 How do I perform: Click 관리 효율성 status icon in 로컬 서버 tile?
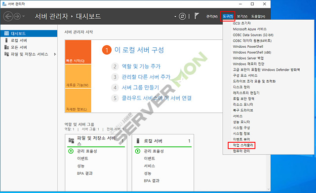[138, 151]
